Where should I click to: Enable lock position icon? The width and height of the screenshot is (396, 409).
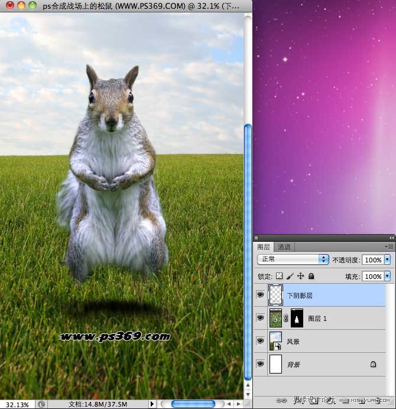tap(300, 275)
